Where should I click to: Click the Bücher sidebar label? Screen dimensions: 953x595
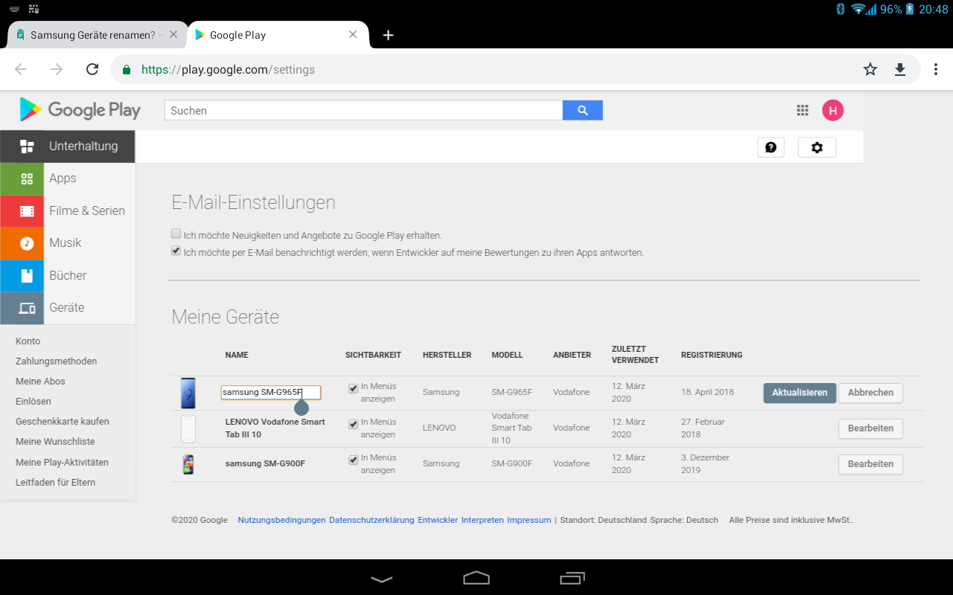click(68, 275)
